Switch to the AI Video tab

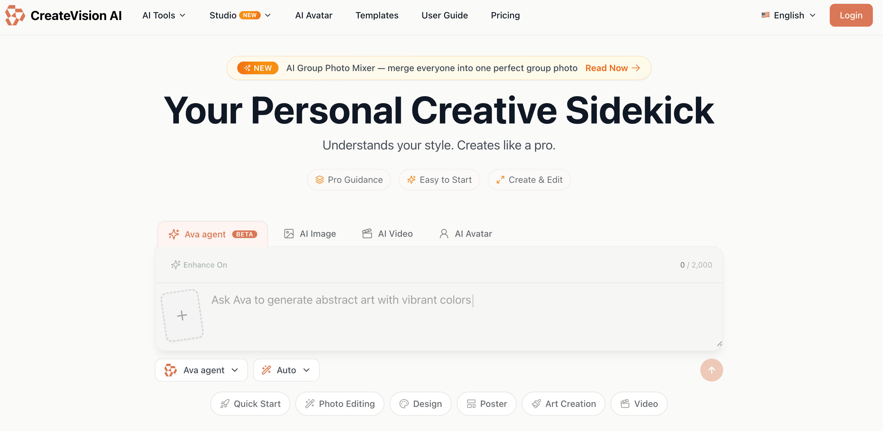[387, 234]
